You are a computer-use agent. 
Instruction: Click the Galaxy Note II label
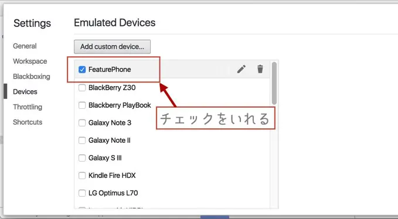tap(110, 141)
